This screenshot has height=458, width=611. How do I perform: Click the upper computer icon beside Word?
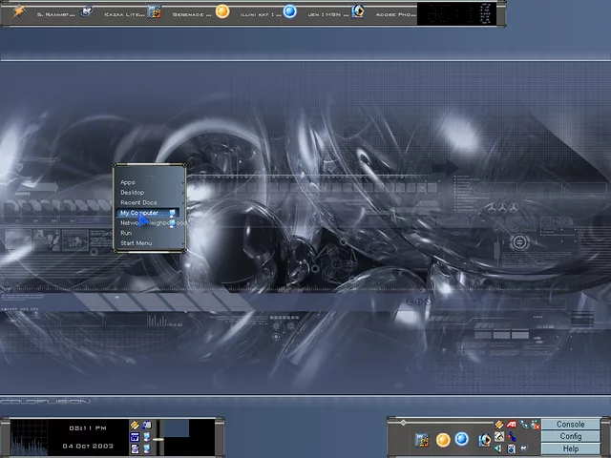pyautogui.click(x=146, y=437)
